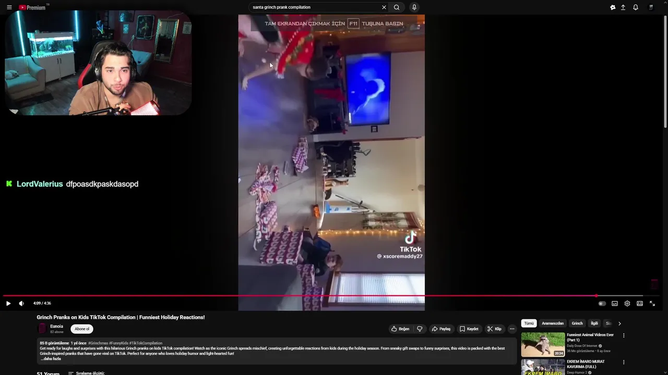
Task: Open the notifications bell
Action: [x=636, y=7]
